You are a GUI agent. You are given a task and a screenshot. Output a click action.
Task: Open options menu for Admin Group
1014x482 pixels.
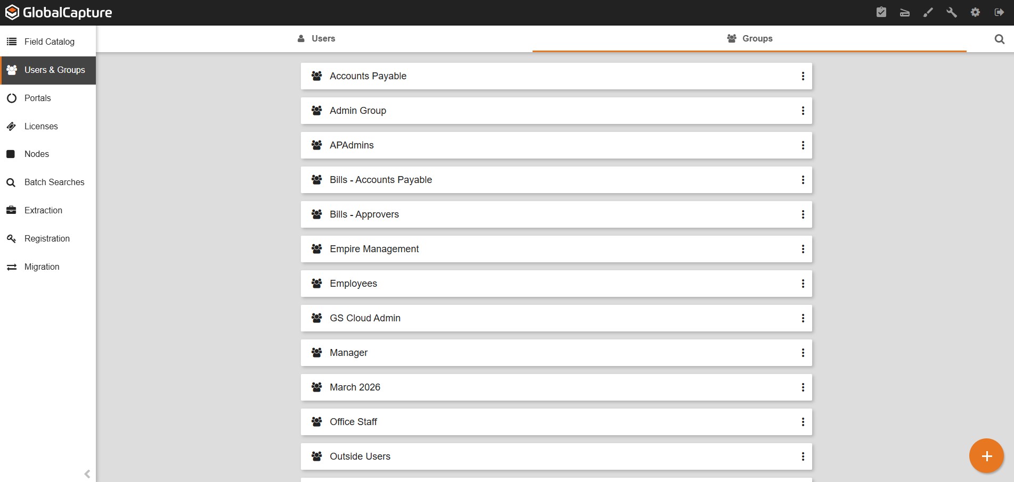pyautogui.click(x=803, y=111)
